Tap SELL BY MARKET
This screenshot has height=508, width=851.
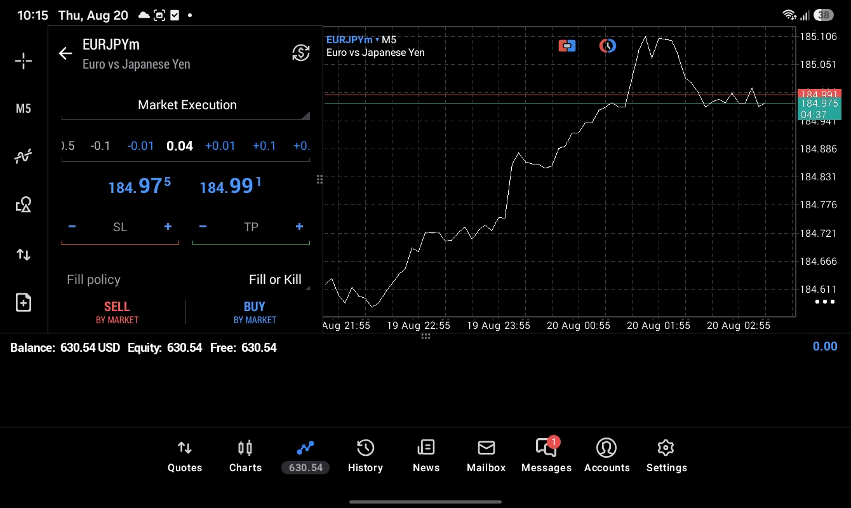(x=117, y=312)
